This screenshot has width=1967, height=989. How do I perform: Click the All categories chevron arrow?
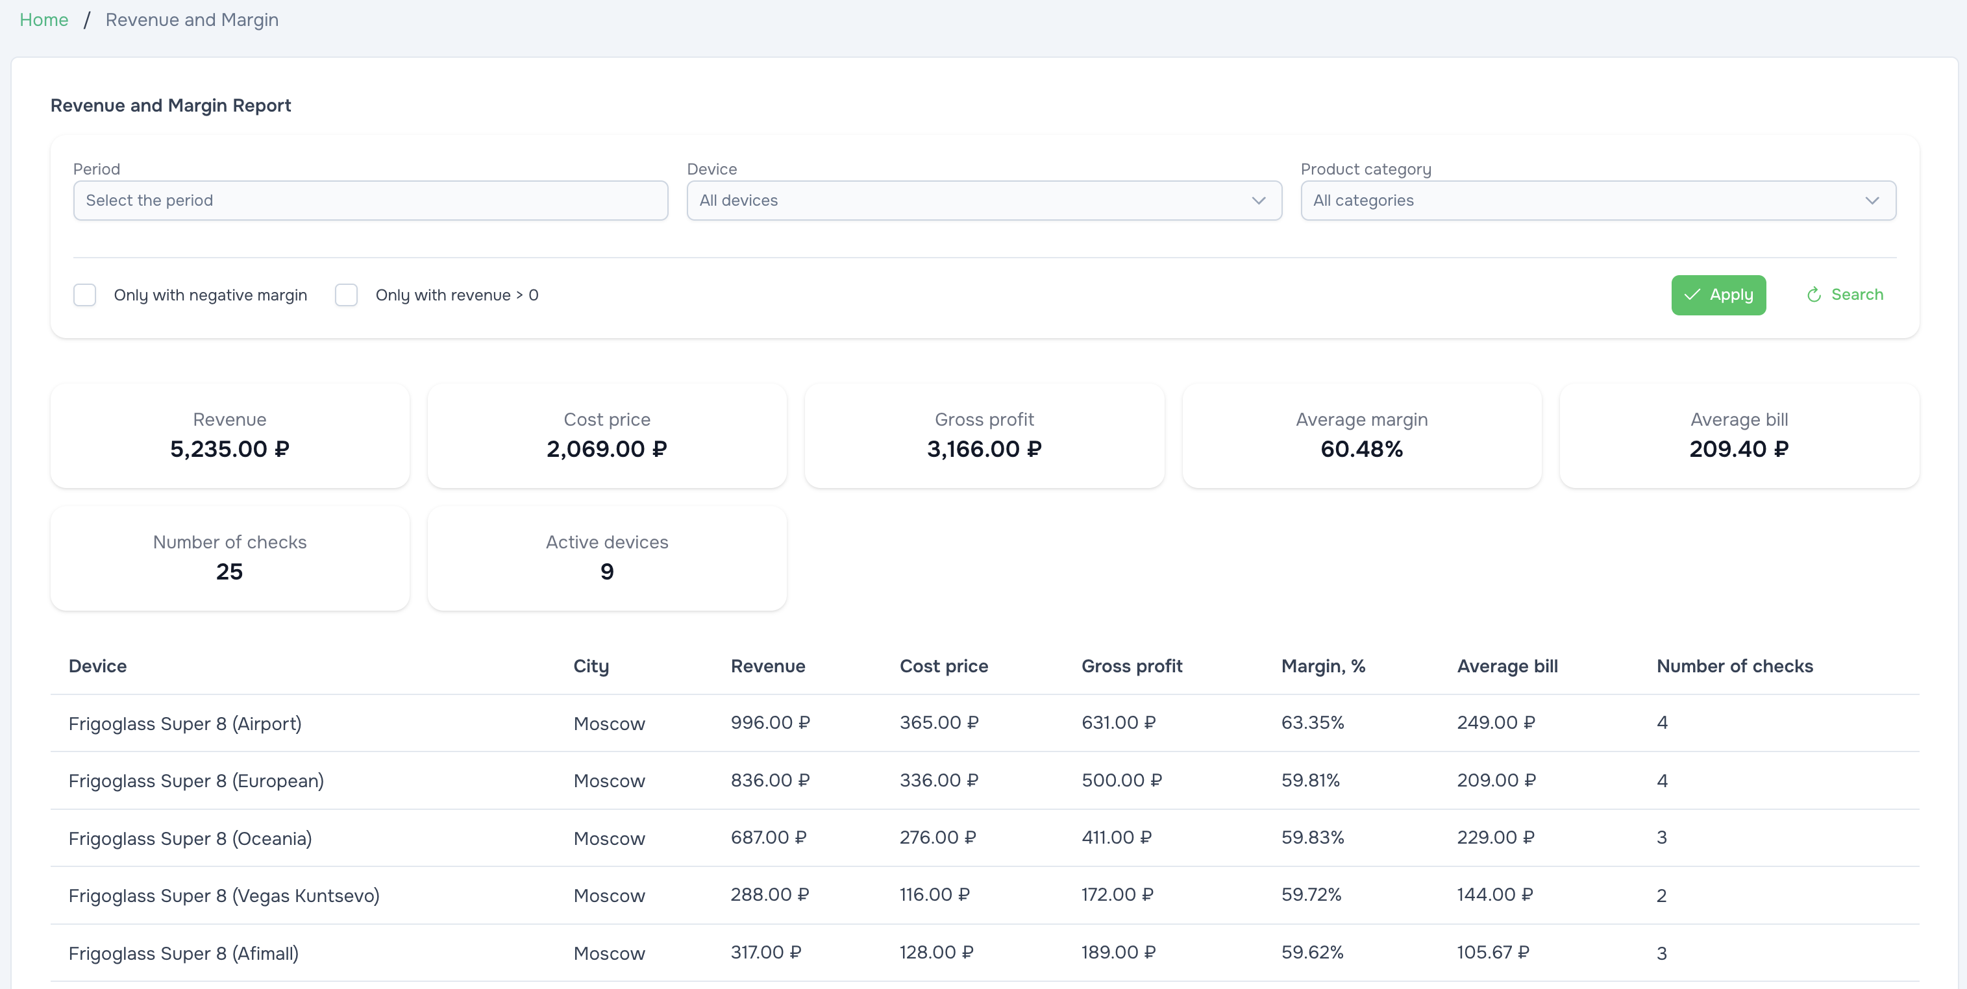click(1872, 201)
